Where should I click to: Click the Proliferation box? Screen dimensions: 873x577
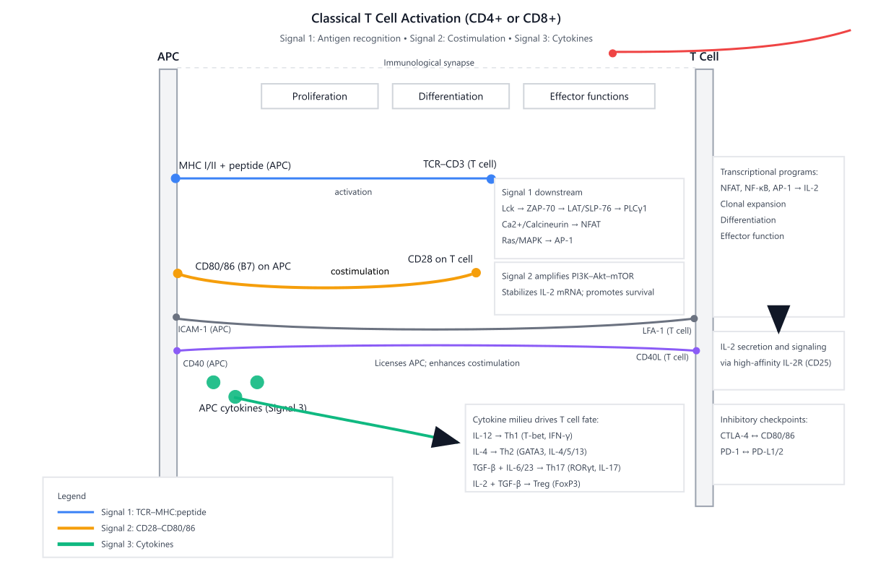(x=319, y=96)
